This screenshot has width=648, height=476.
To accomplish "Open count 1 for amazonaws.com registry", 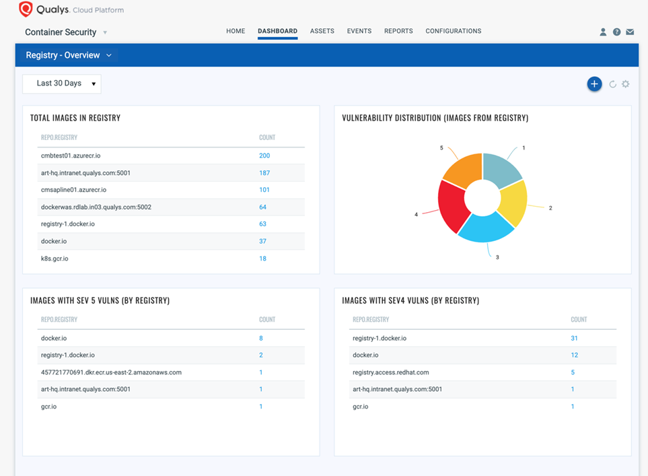I will (x=261, y=372).
